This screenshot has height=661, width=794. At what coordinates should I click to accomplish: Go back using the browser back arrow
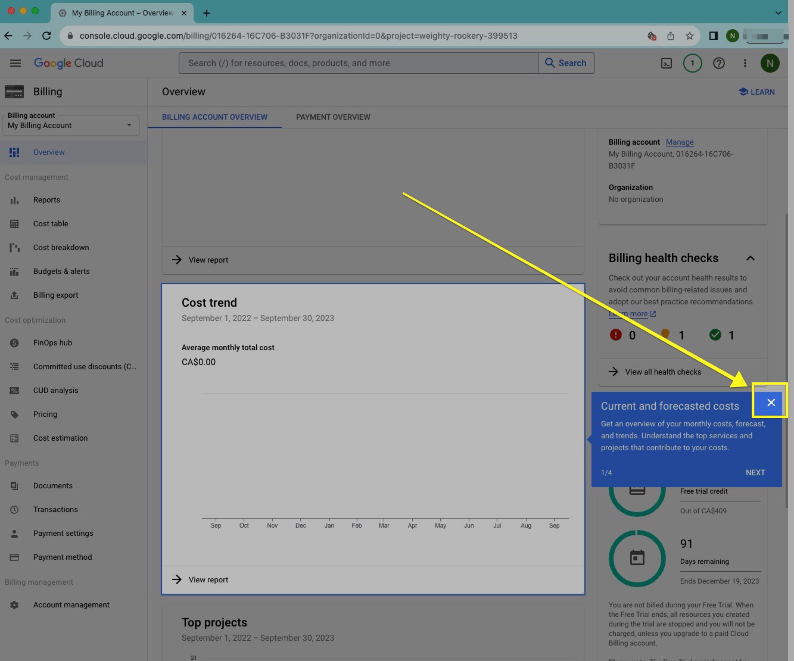click(8, 36)
